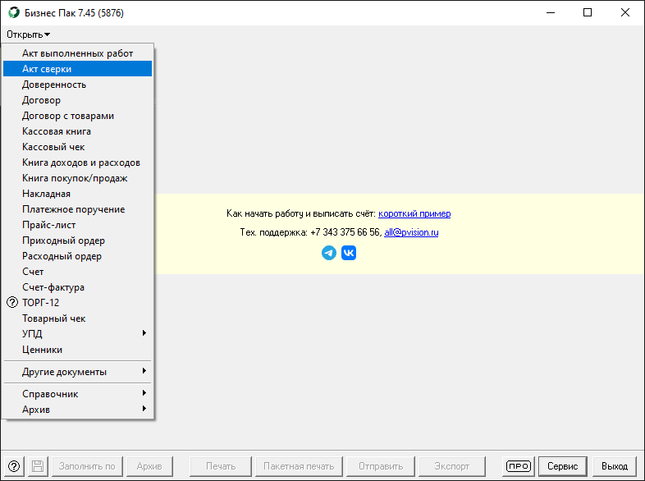This screenshot has height=481, width=645.
Task: Click the question icon beside ТОРГ-12
Action: 11,303
